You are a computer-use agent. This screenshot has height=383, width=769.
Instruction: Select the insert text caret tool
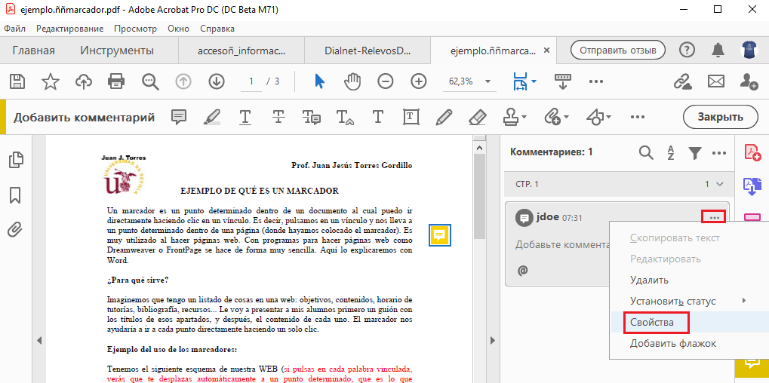[x=345, y=118]
